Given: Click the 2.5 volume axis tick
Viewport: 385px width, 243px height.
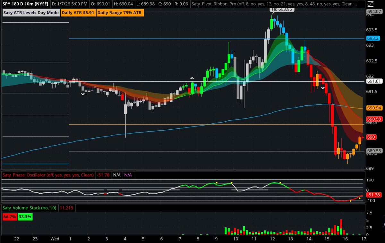Looking at the screenshot, I should click(369, 228).
